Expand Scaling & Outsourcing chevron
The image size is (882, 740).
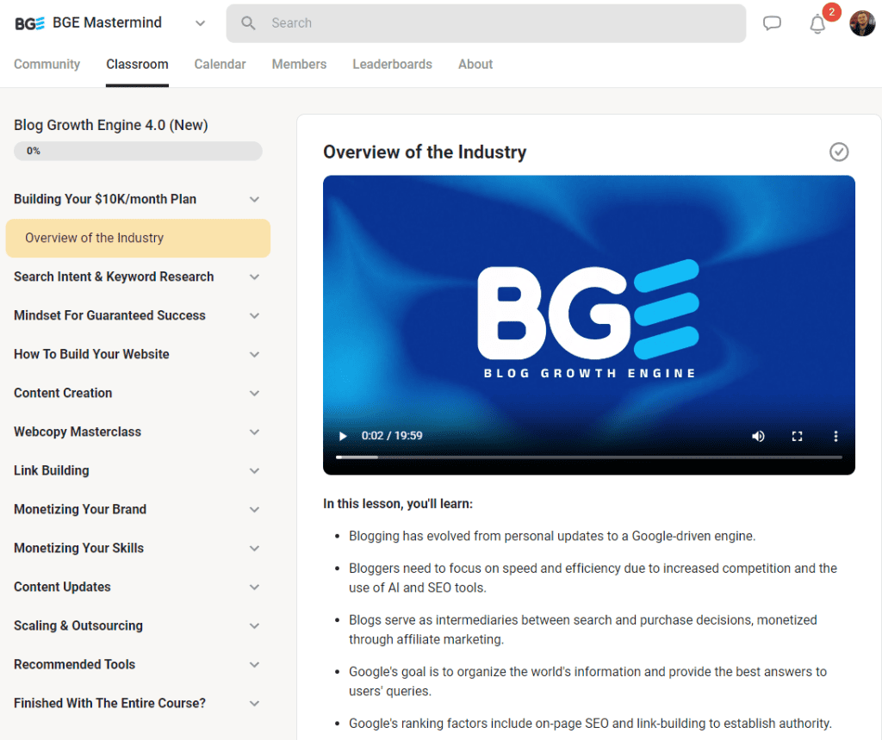pos(254,626)
